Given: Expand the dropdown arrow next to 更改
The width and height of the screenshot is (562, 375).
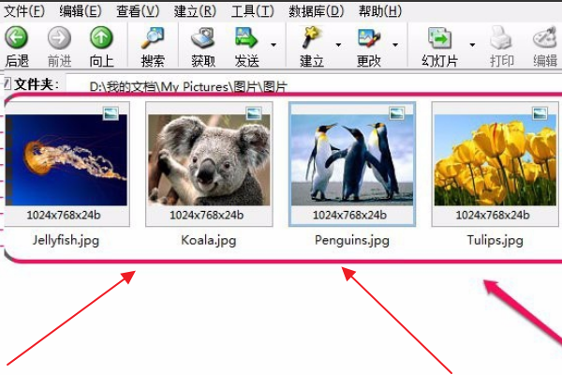Looking at the screenshot, I should pyautogui.click(x=394, y=44).
